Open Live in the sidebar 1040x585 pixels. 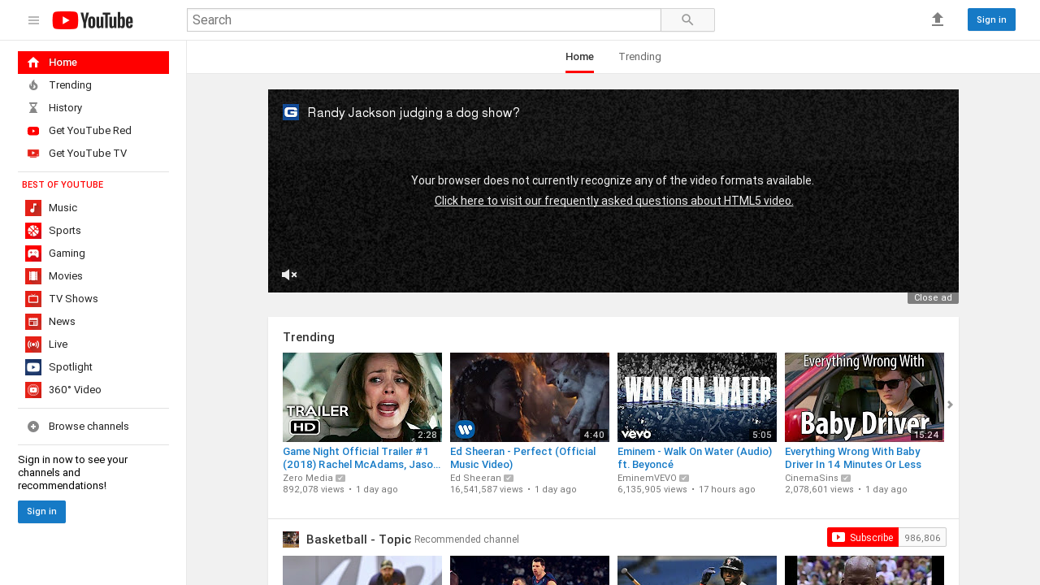tap(93, 344)
